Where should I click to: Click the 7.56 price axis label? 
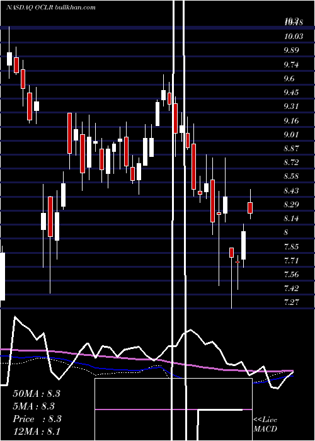click(x=291, y=275)
